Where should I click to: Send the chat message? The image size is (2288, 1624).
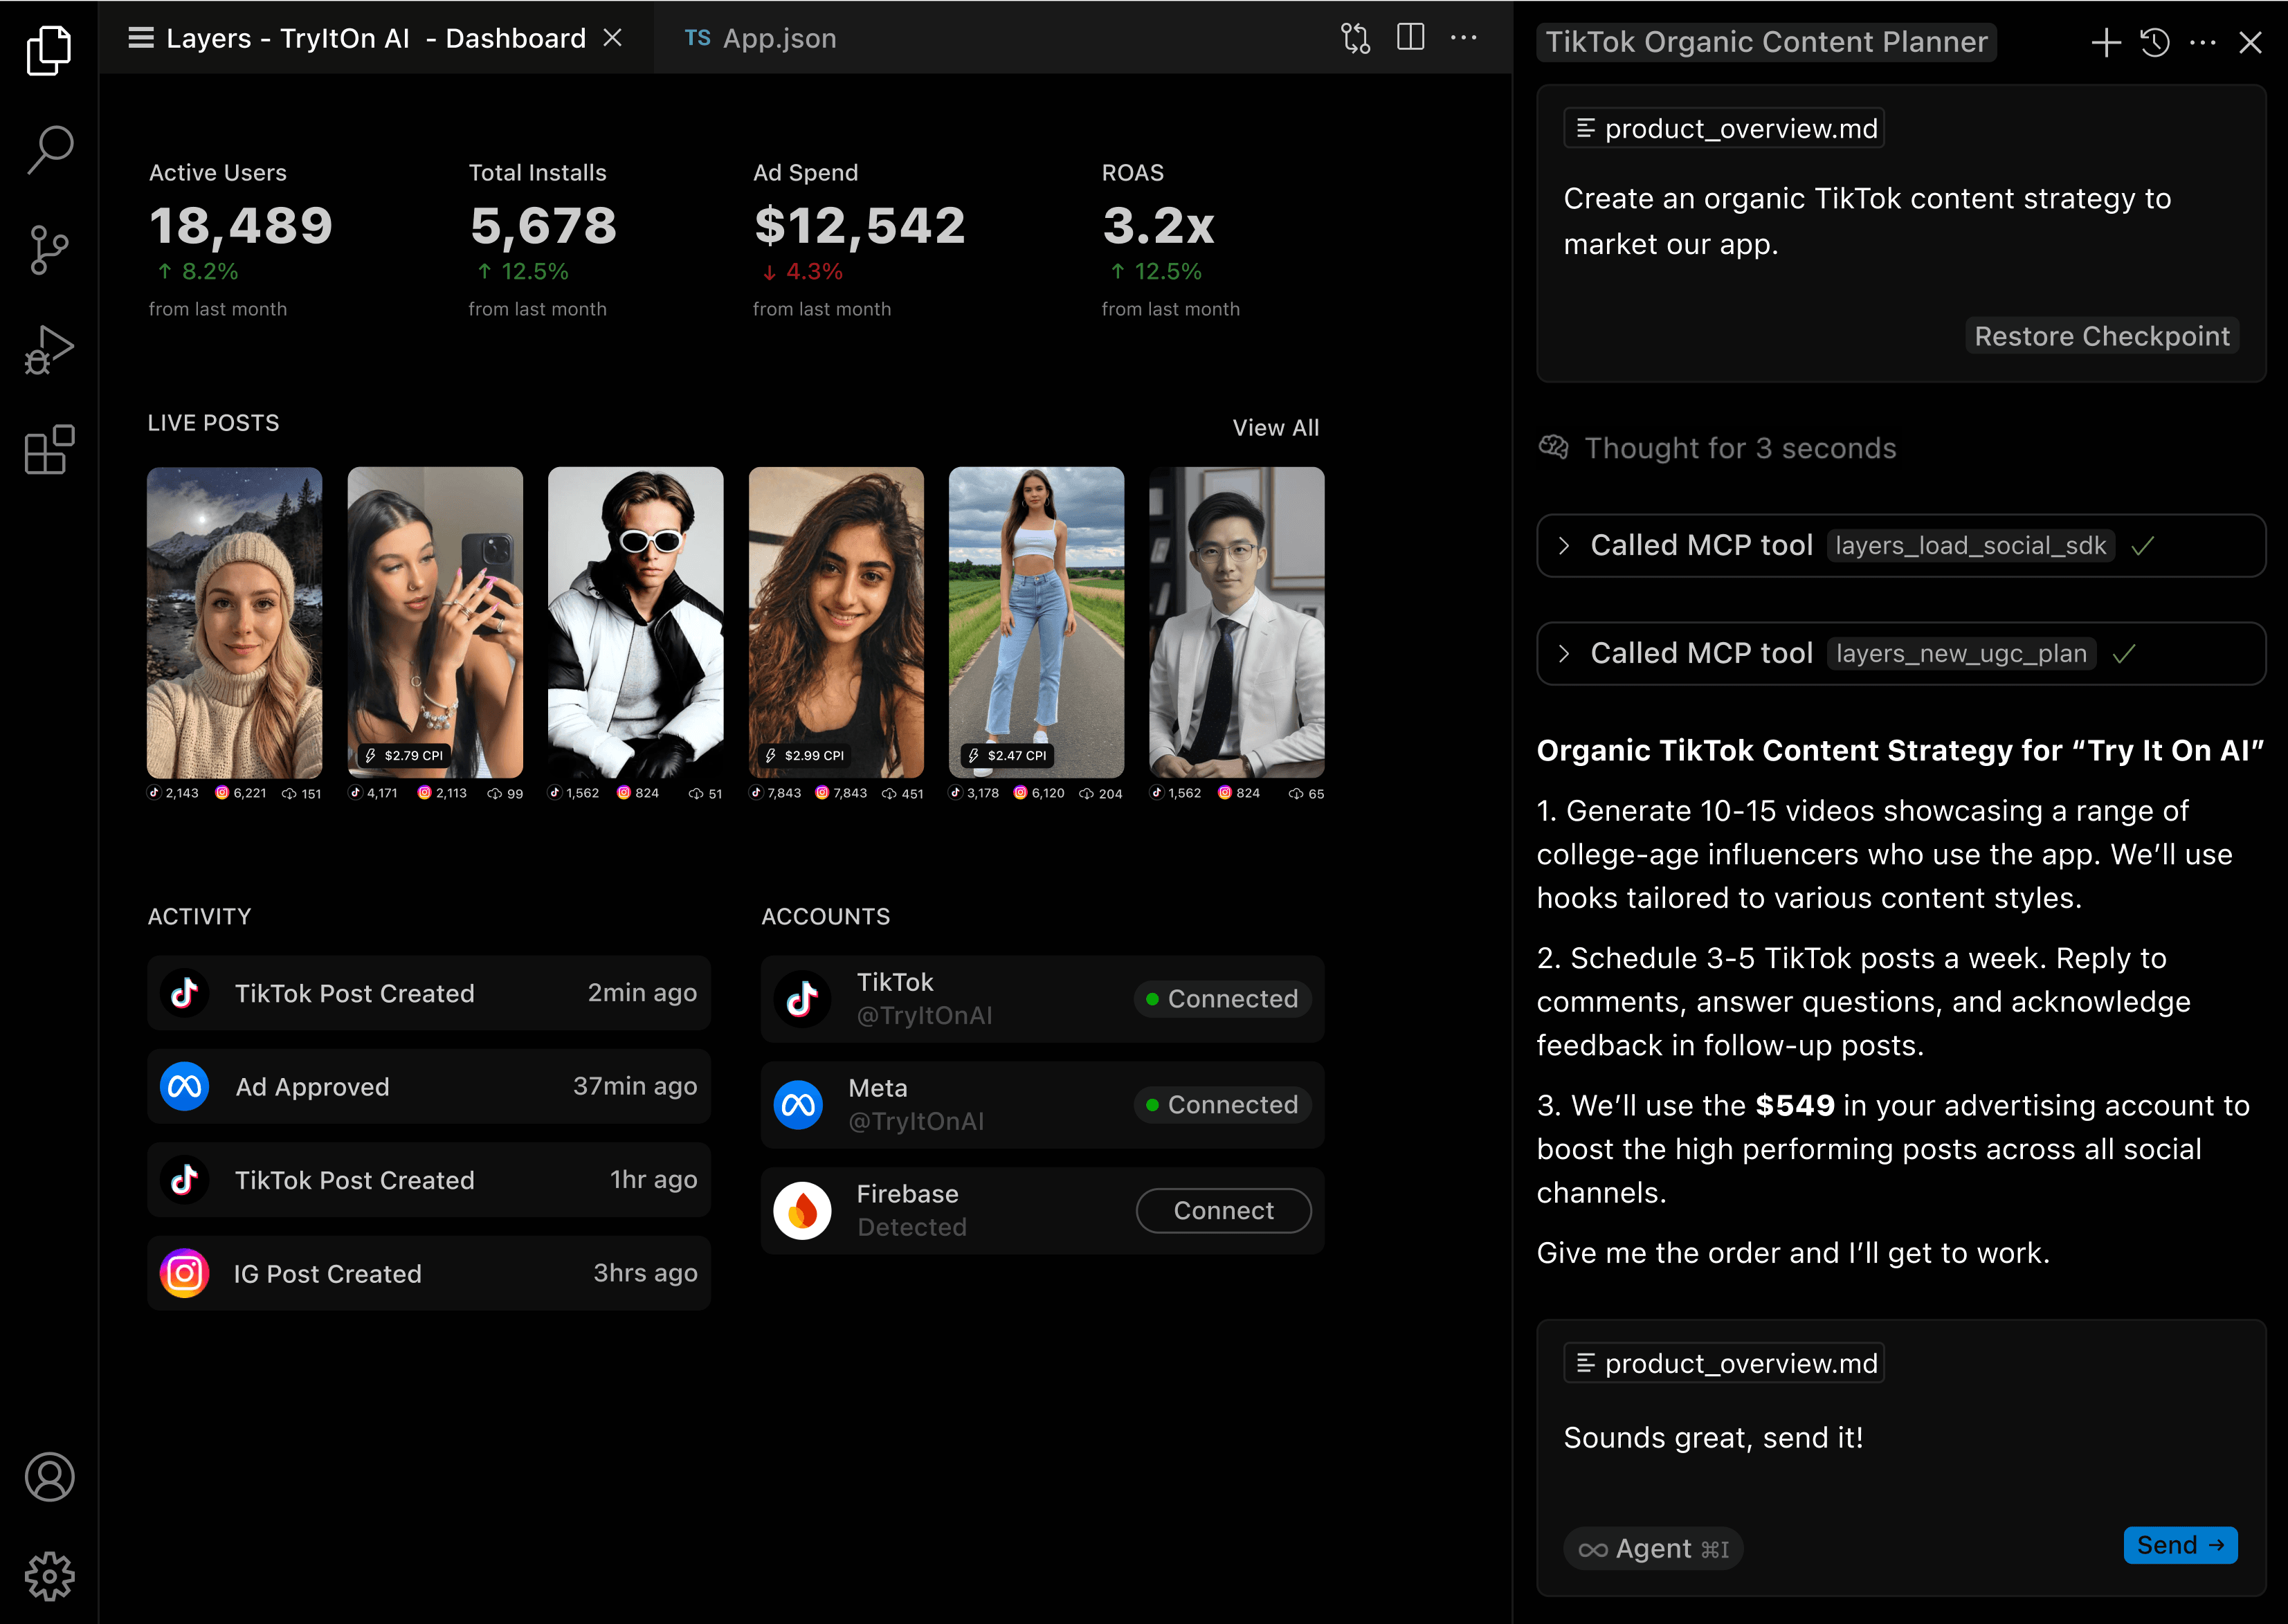[x=2180, y=1545]
